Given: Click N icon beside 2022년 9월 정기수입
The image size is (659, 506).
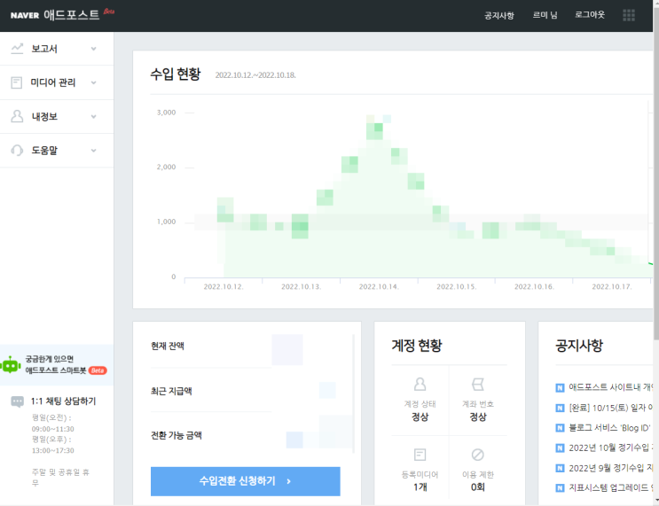Looking at the screenshot, I should (560, 468).
